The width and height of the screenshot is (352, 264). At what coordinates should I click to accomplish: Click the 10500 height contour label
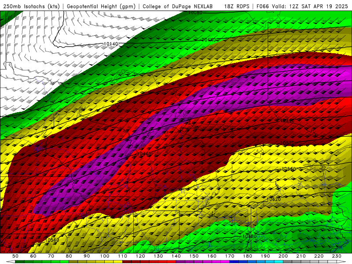pyautogui.click(x=287, y=143)
